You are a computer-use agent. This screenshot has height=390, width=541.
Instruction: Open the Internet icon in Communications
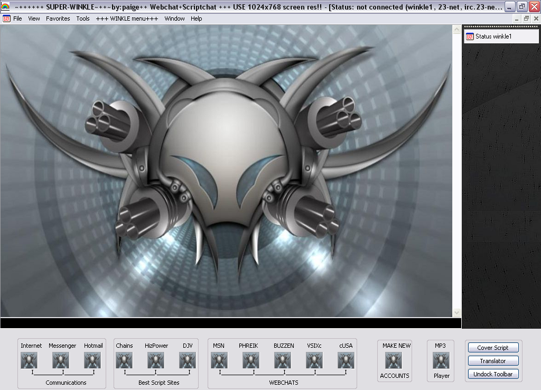pyautogui.click(x=29, y=360)
